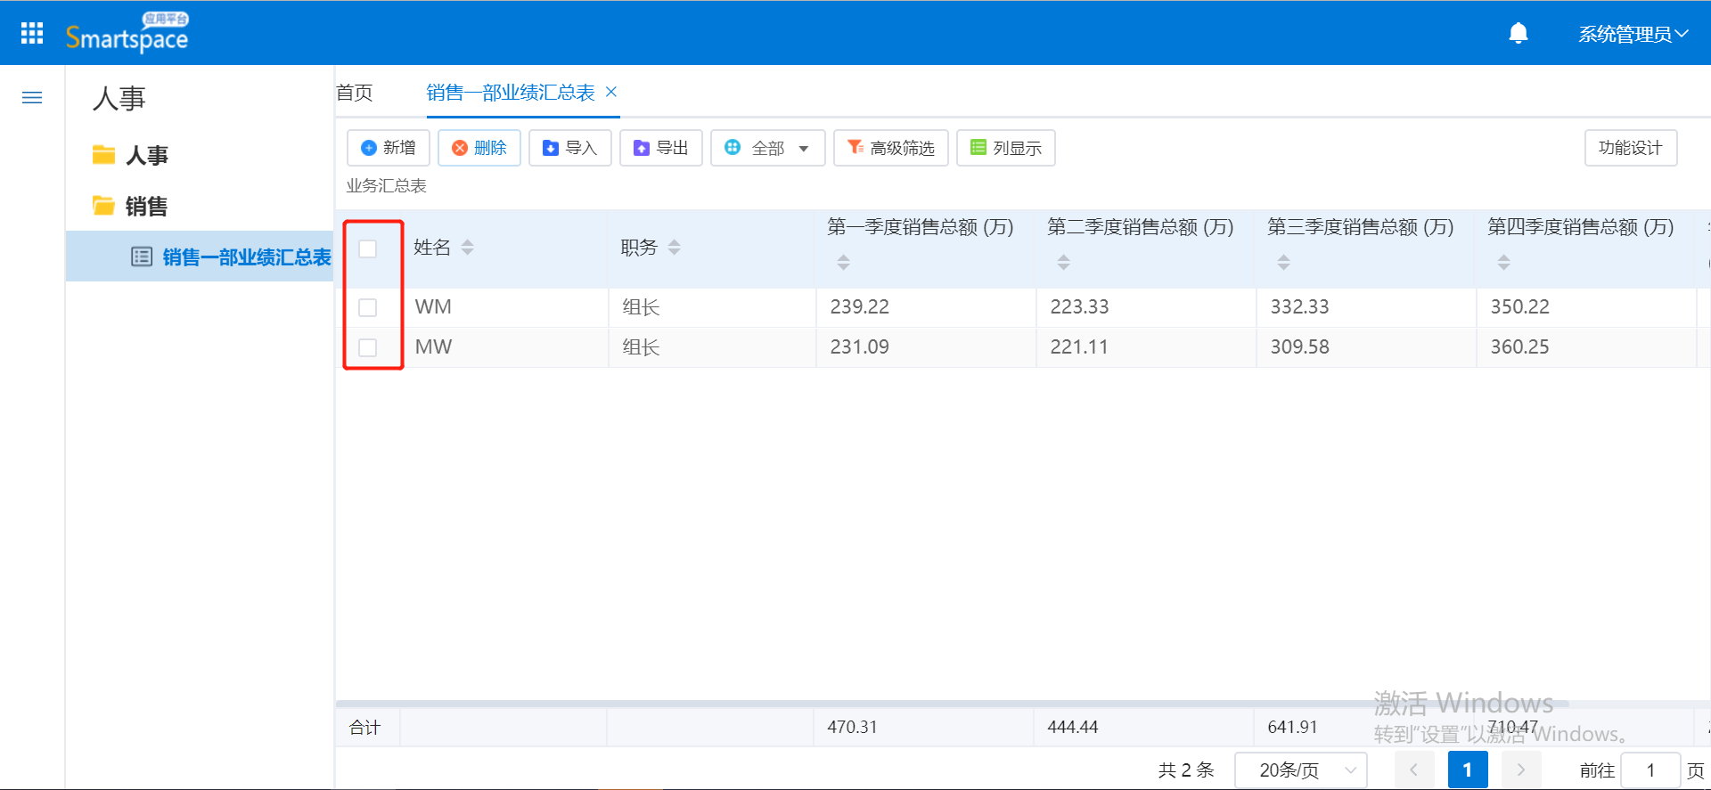Click the 前往 page number input
The image size is (1711, 790).
point(1650,770)
